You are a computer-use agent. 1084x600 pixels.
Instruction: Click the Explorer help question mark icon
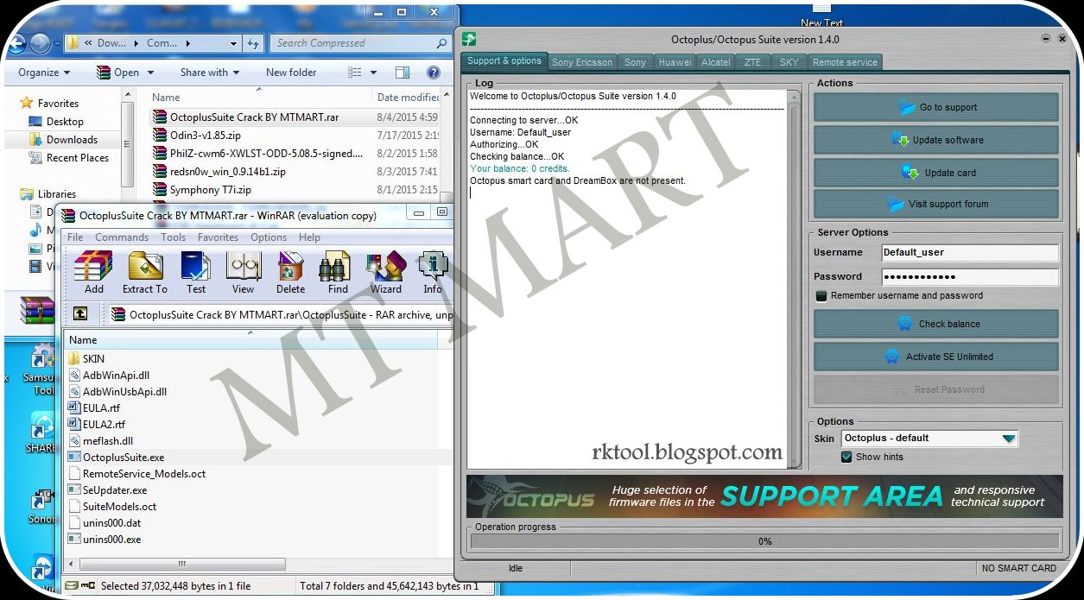(x=434, y=73)
